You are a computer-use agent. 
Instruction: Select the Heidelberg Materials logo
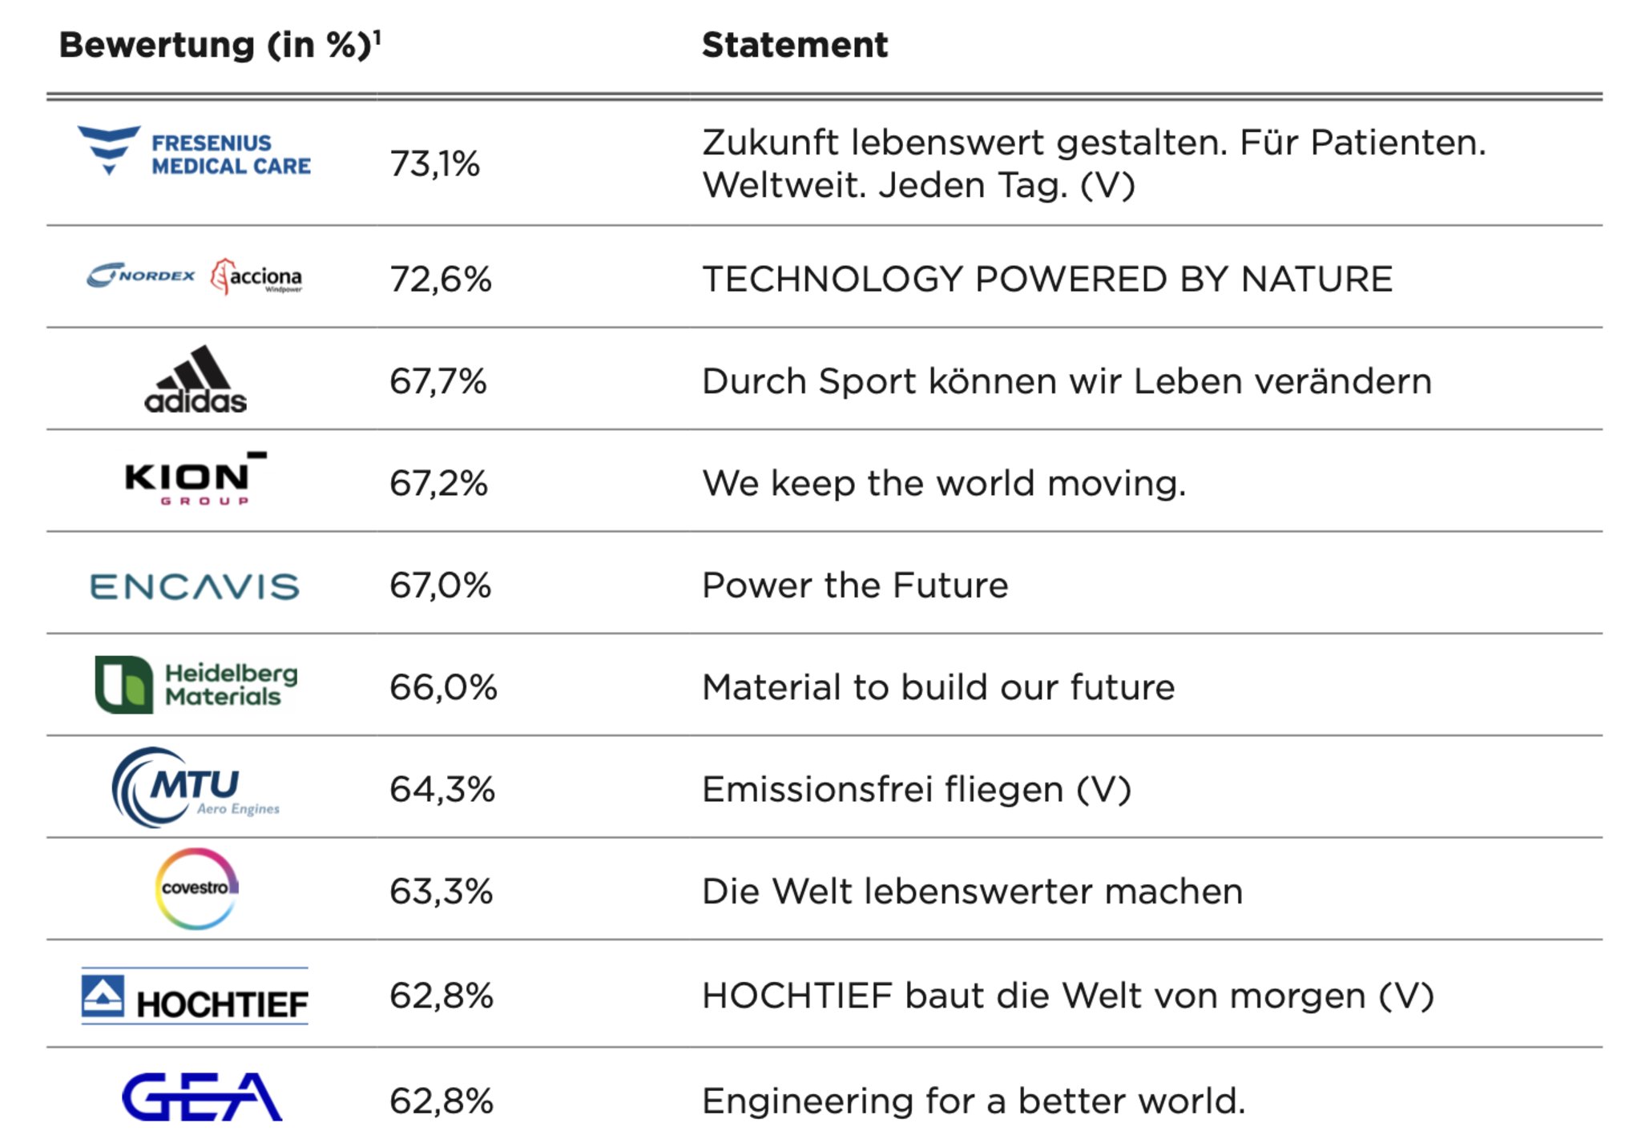[x=196, y=685]
